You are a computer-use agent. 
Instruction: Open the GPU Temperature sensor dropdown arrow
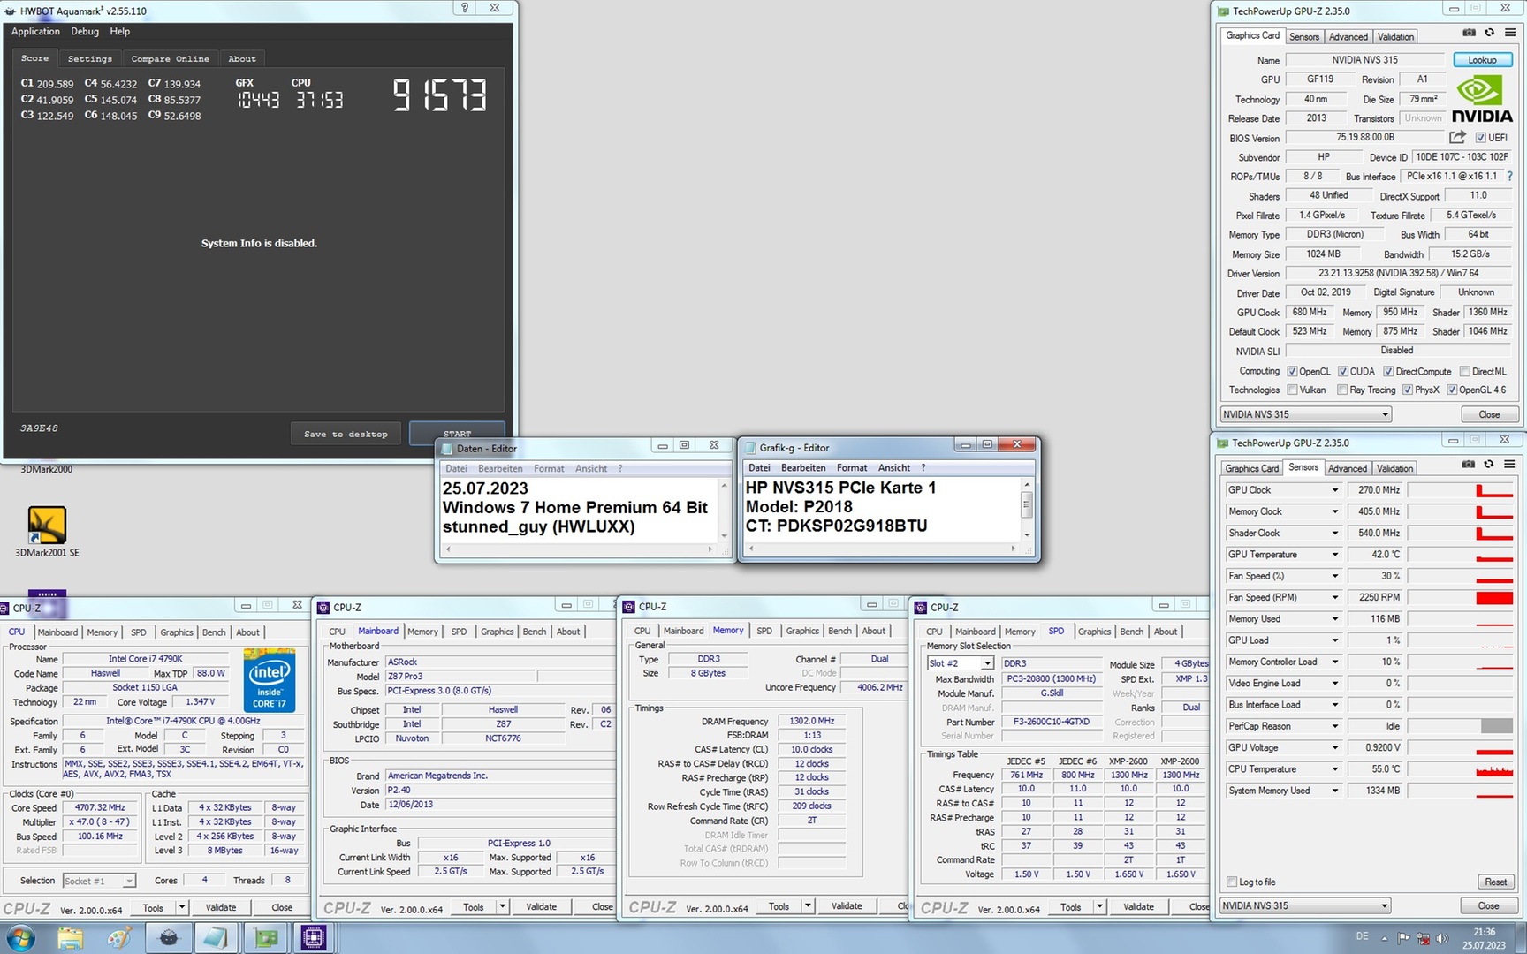pyautogui.click(x=1334, y=555)
